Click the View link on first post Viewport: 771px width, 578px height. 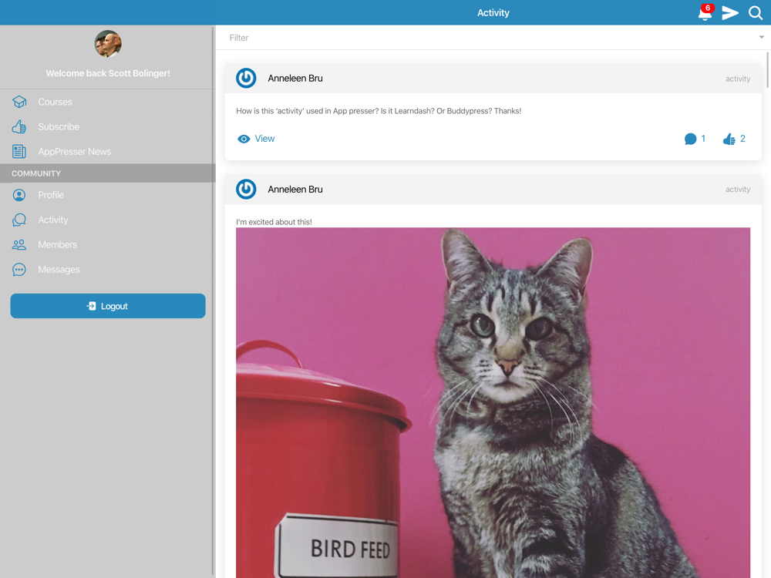(x=264, y=139)
